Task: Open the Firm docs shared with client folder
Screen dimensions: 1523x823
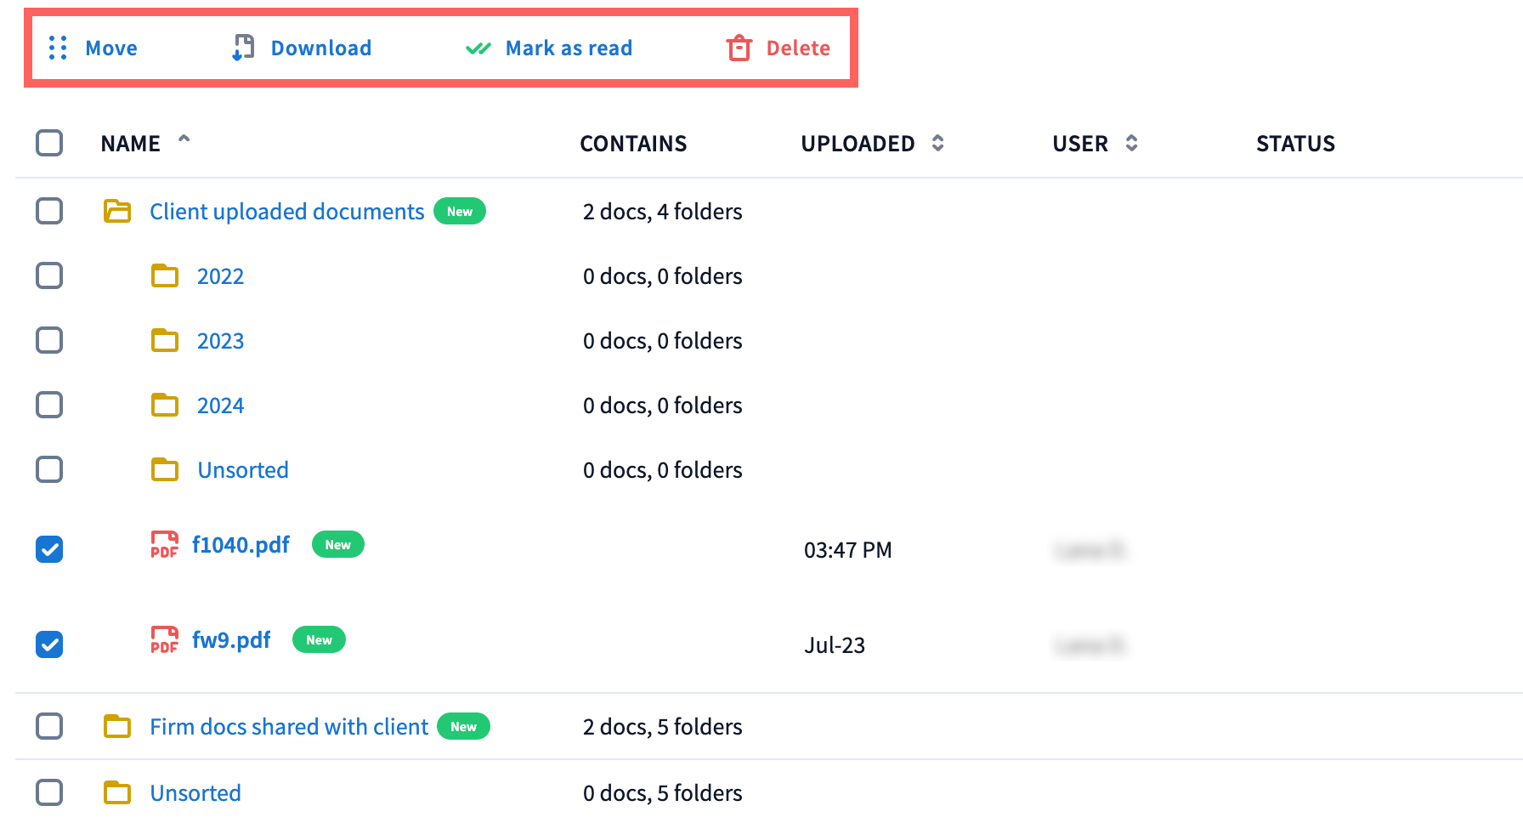Action: [x=289, y=727]
